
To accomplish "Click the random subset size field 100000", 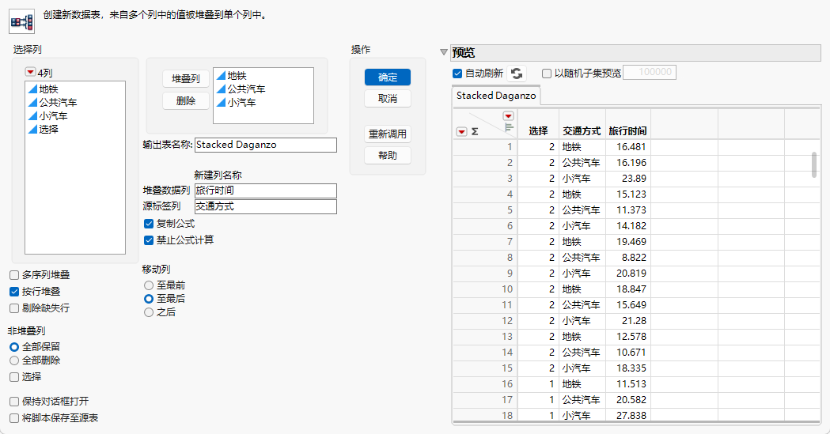I will pos(650,73).
